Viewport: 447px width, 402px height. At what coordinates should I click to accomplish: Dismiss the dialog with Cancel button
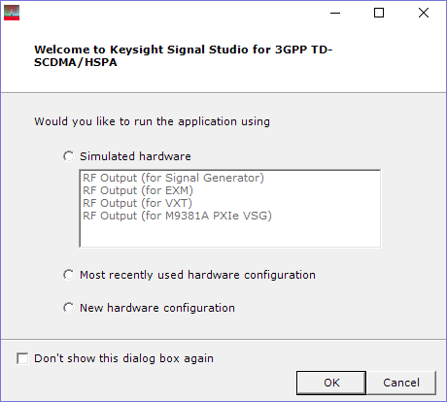pos(401,383)
